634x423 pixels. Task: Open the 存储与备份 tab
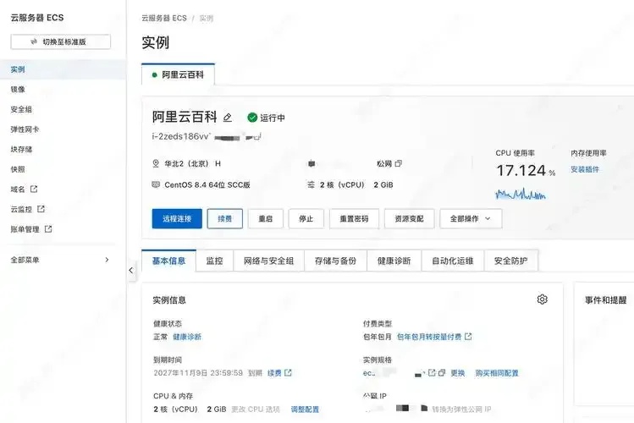click(335, 261)
